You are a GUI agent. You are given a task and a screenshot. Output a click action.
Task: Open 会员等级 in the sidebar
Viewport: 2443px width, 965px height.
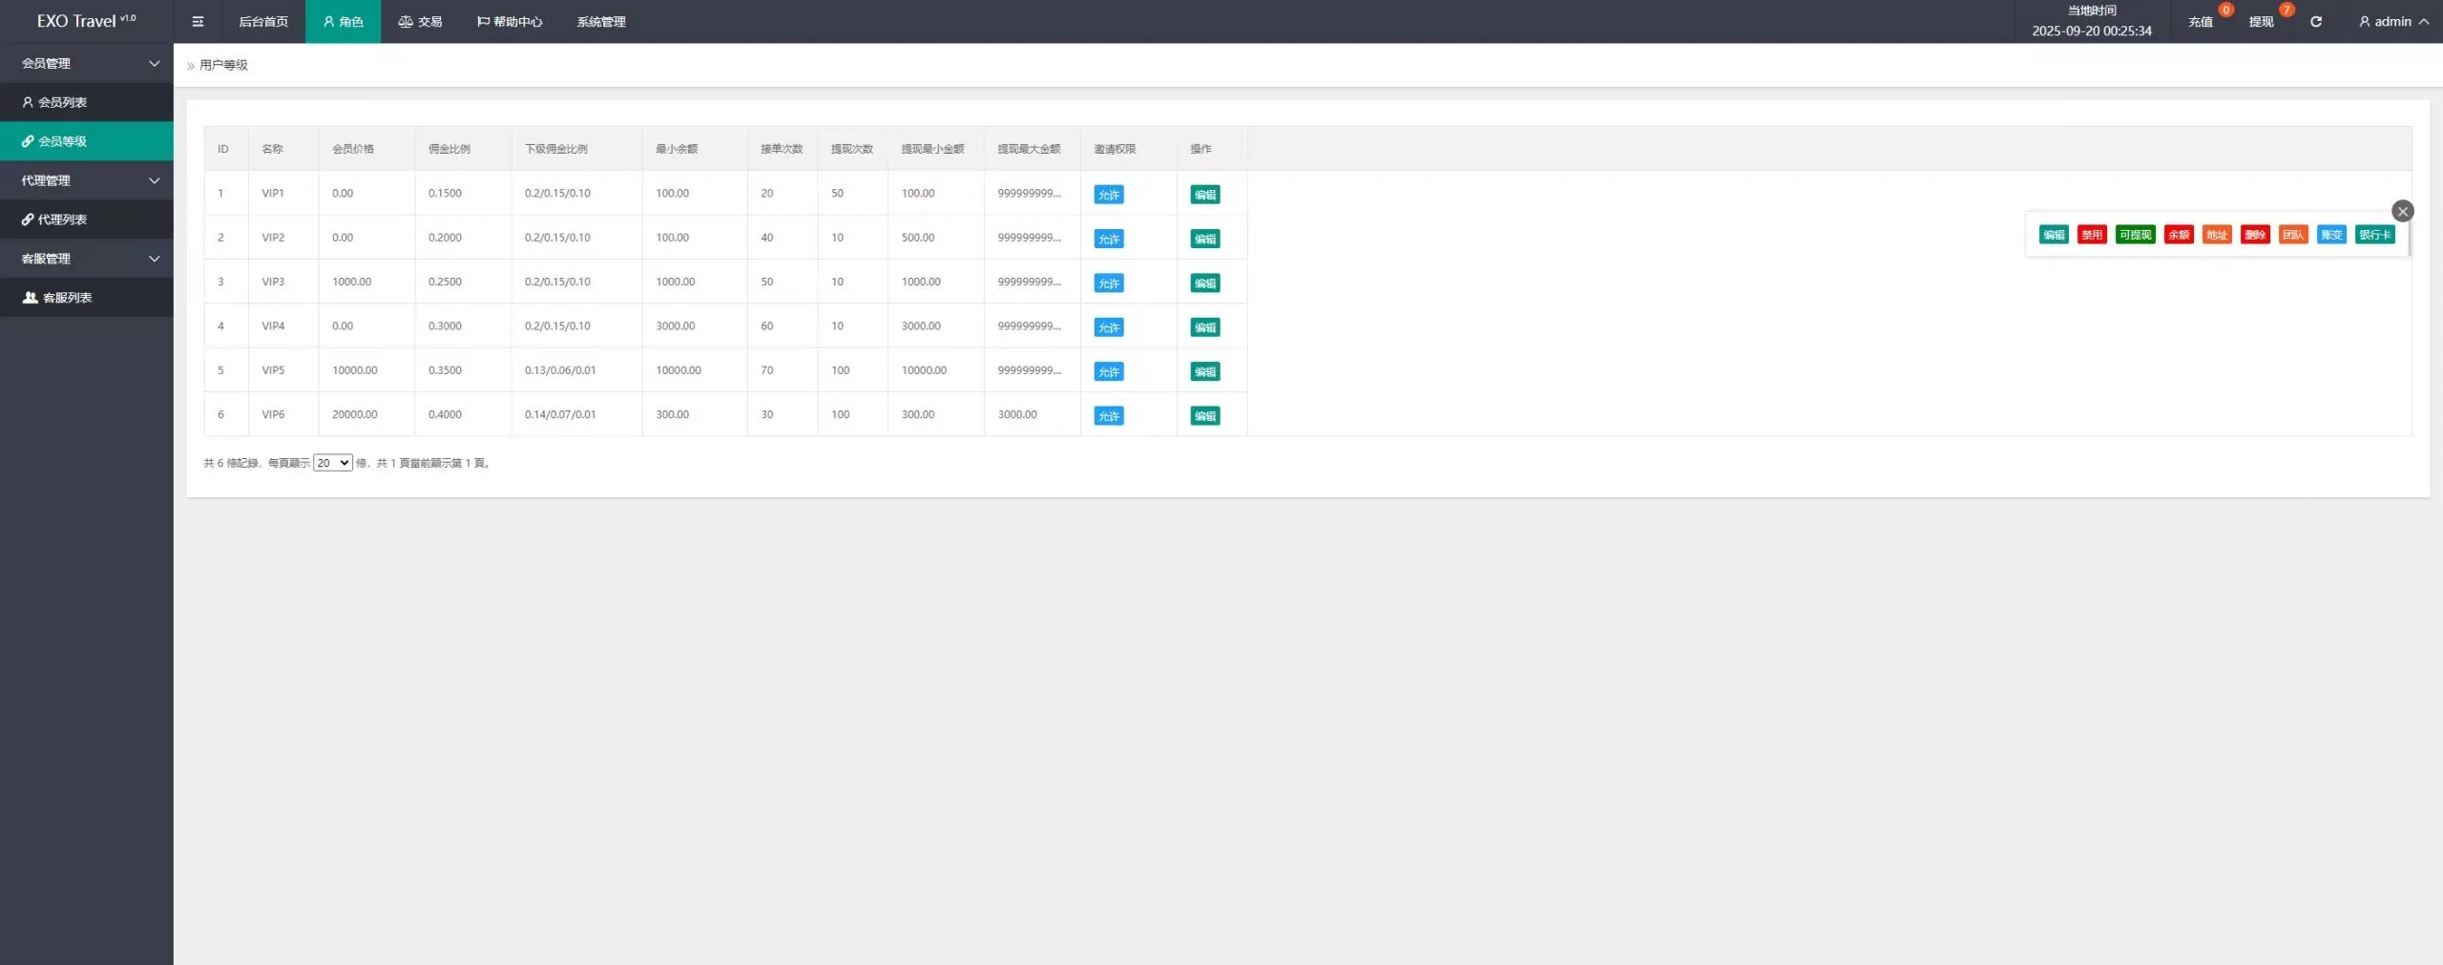coord(87,141)
